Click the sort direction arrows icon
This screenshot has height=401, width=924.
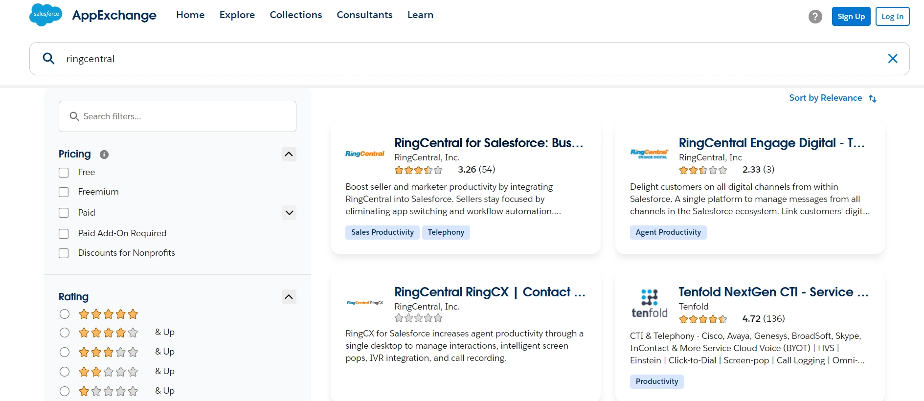pos(873,98)
